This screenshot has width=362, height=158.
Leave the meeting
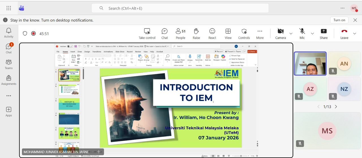tap(344, 33)
